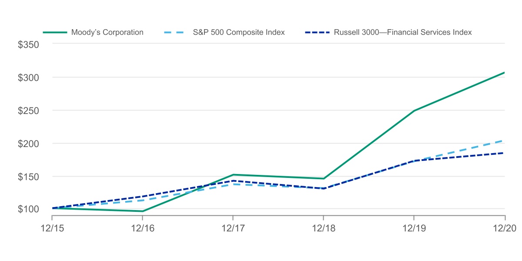Pick the 12/17 date on the x-axis
Viewport: 522px width, 261px height.
(x=233, y=228)
